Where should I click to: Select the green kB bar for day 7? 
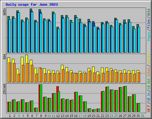pyautogui.click(x=37, y=110)
